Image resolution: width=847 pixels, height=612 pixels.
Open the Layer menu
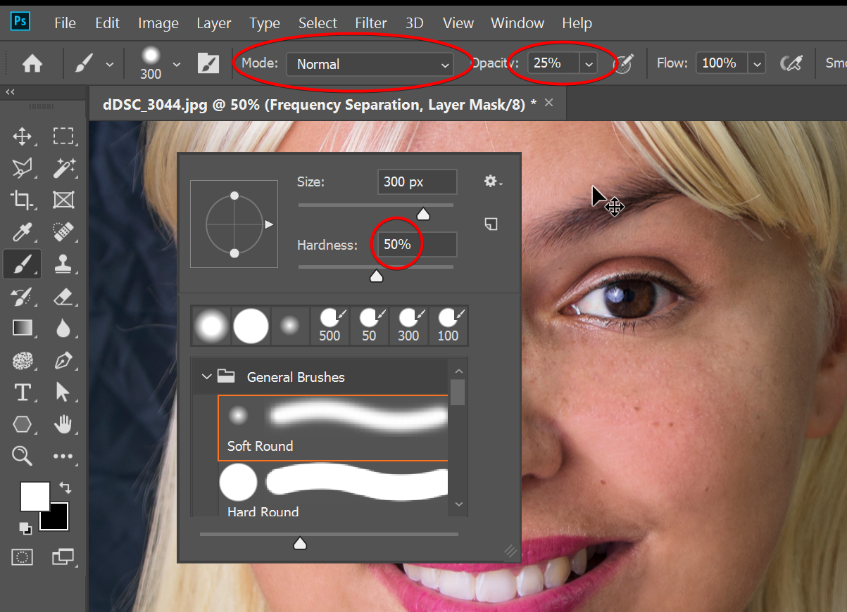[x=213, y=23]
